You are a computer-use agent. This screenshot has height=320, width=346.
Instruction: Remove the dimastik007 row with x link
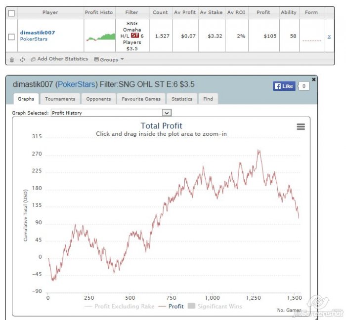[x=329, y=37]
